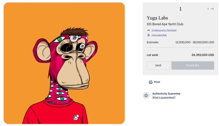
Task: Click the next lot arrow icon
Action: pyautogui.click(x=212, y=9)
